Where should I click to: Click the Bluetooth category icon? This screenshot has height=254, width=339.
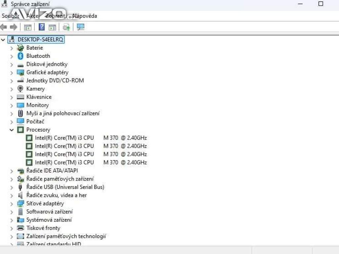tap(20, 56)
